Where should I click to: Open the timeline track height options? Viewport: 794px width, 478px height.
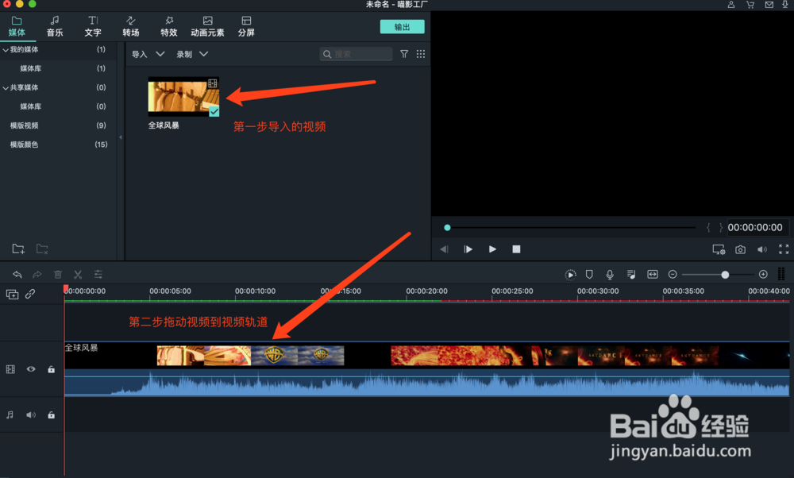781,275
